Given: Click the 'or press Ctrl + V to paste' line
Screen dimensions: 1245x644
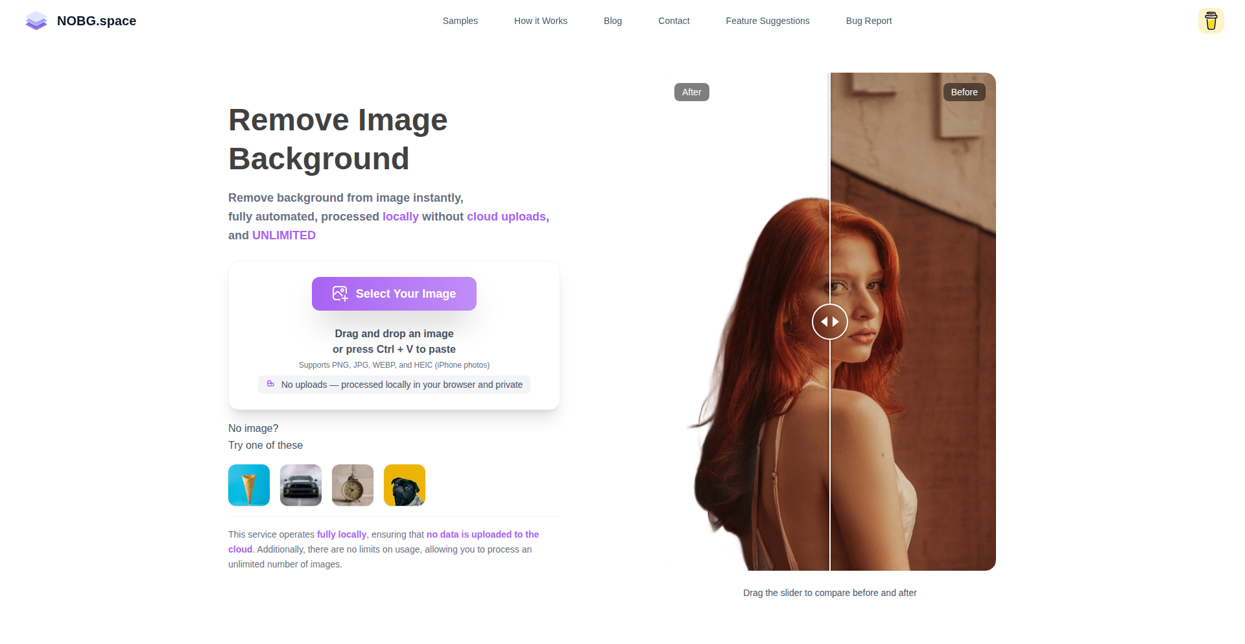Looking at the screenshot, I should [394, 349].
